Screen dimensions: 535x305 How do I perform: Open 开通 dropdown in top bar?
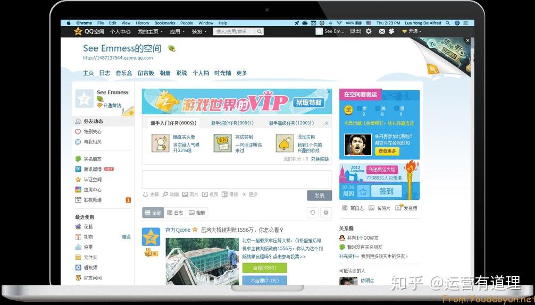(412, 31)
